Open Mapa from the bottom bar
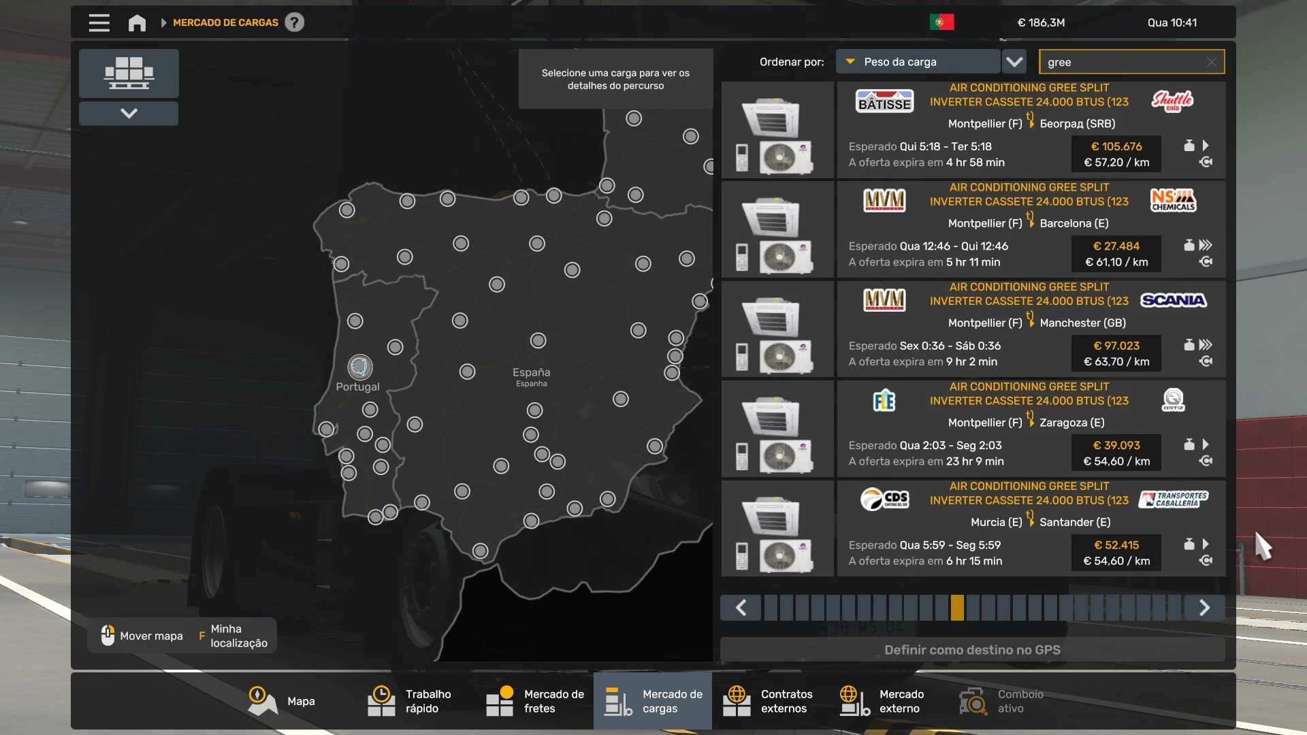 pos(282,701)
